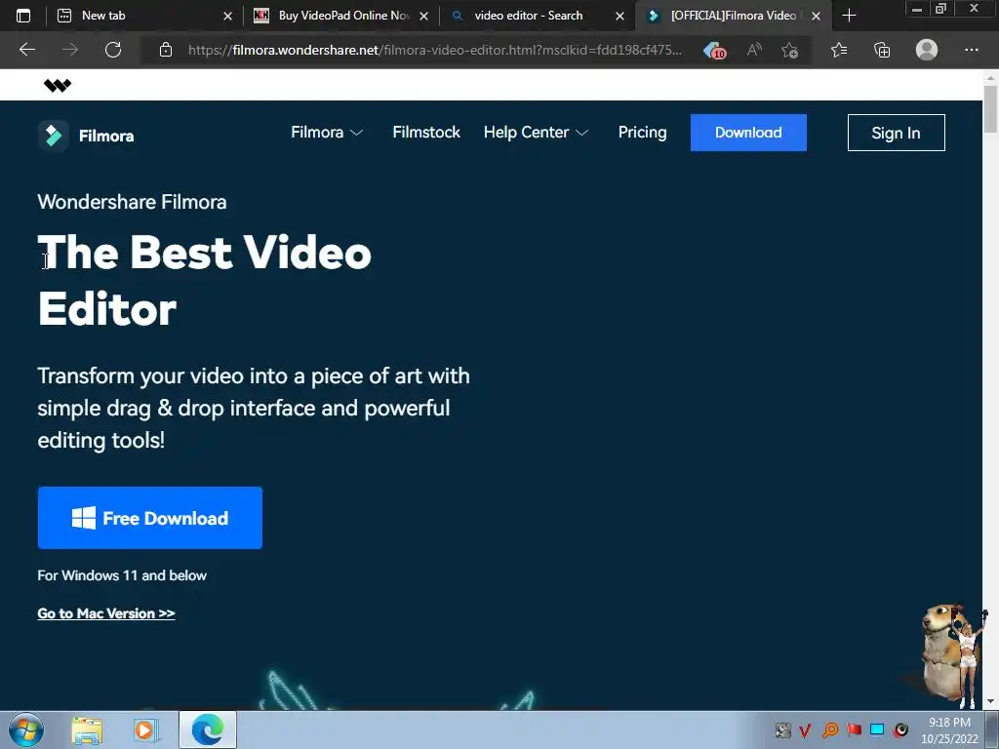Switch to the New tab tab
The width and height of the screenshot is (999, 749).
(x=144, y=16)
